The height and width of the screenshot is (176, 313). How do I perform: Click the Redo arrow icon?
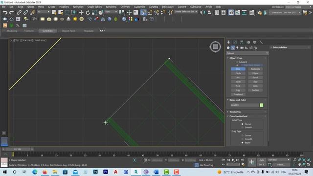12,13
